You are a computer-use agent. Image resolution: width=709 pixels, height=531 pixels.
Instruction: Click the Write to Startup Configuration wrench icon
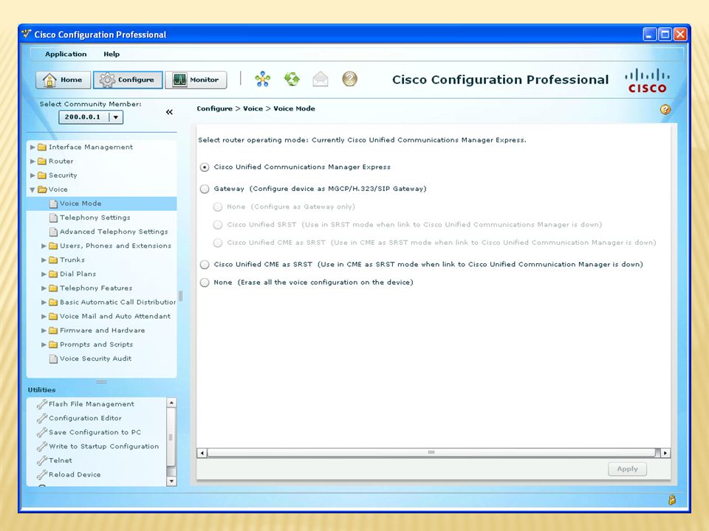coord(42,446)
